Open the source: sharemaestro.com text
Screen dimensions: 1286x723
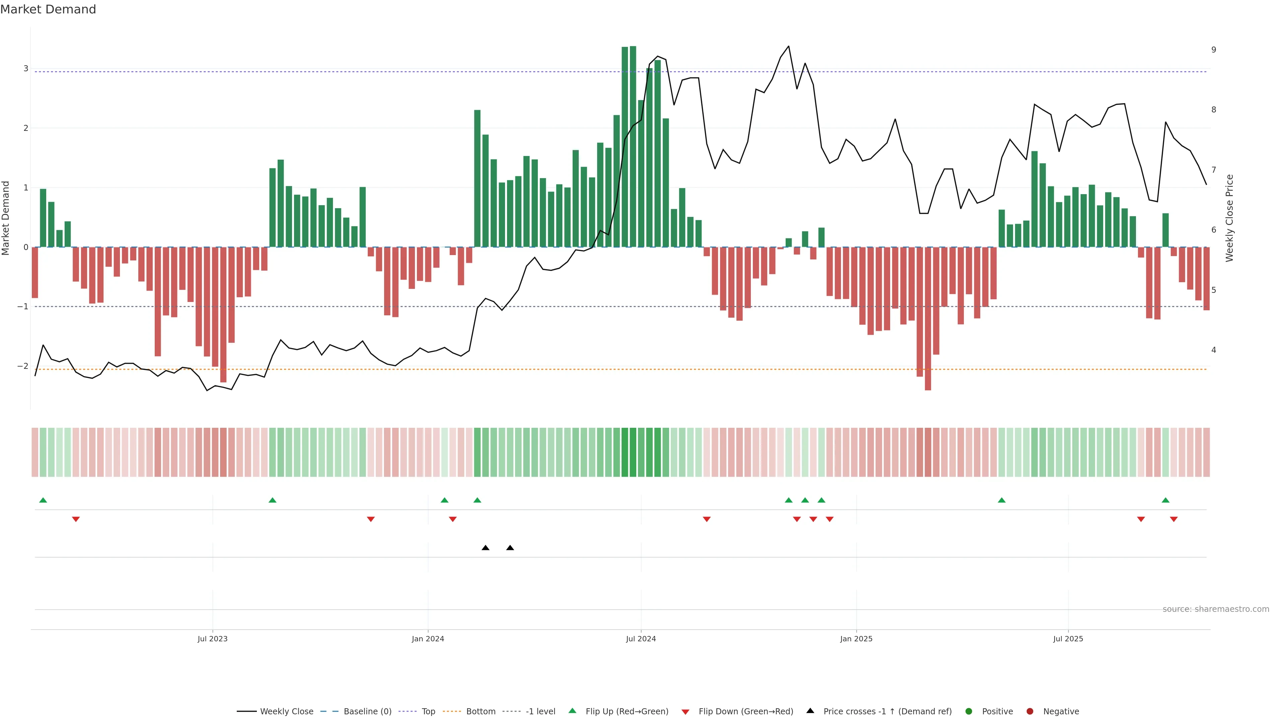click(x=1216, y=609)
